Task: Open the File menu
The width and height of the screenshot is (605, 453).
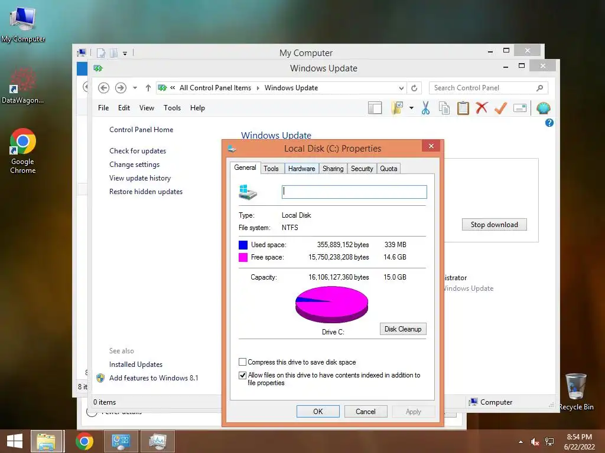Action: 103,108
